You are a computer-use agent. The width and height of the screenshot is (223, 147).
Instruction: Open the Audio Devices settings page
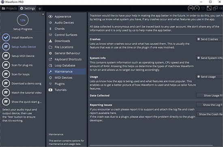coord(66,23)
